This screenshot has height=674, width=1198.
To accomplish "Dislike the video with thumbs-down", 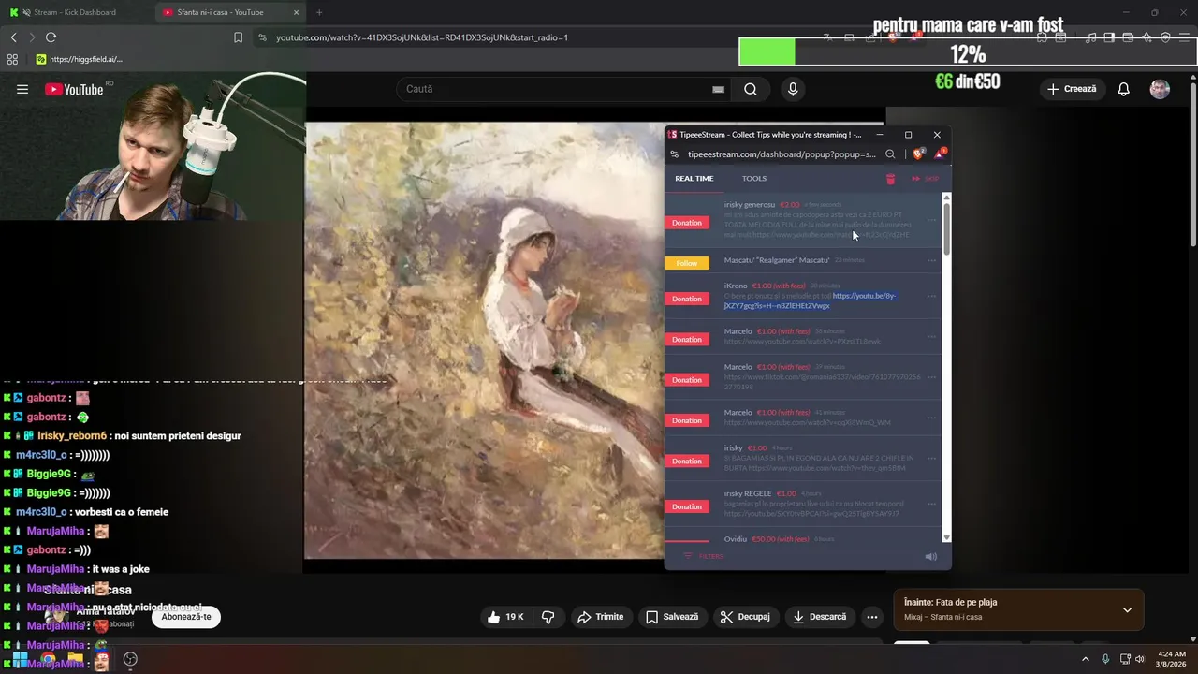I will tap(548, 617).
